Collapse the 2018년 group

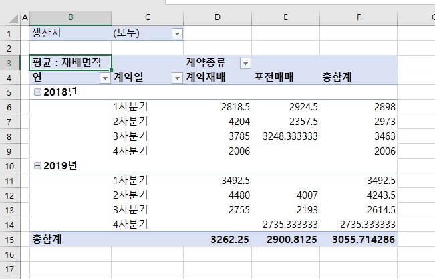[x=37, y=92]
